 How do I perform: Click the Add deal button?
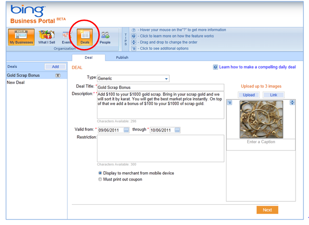55,67
